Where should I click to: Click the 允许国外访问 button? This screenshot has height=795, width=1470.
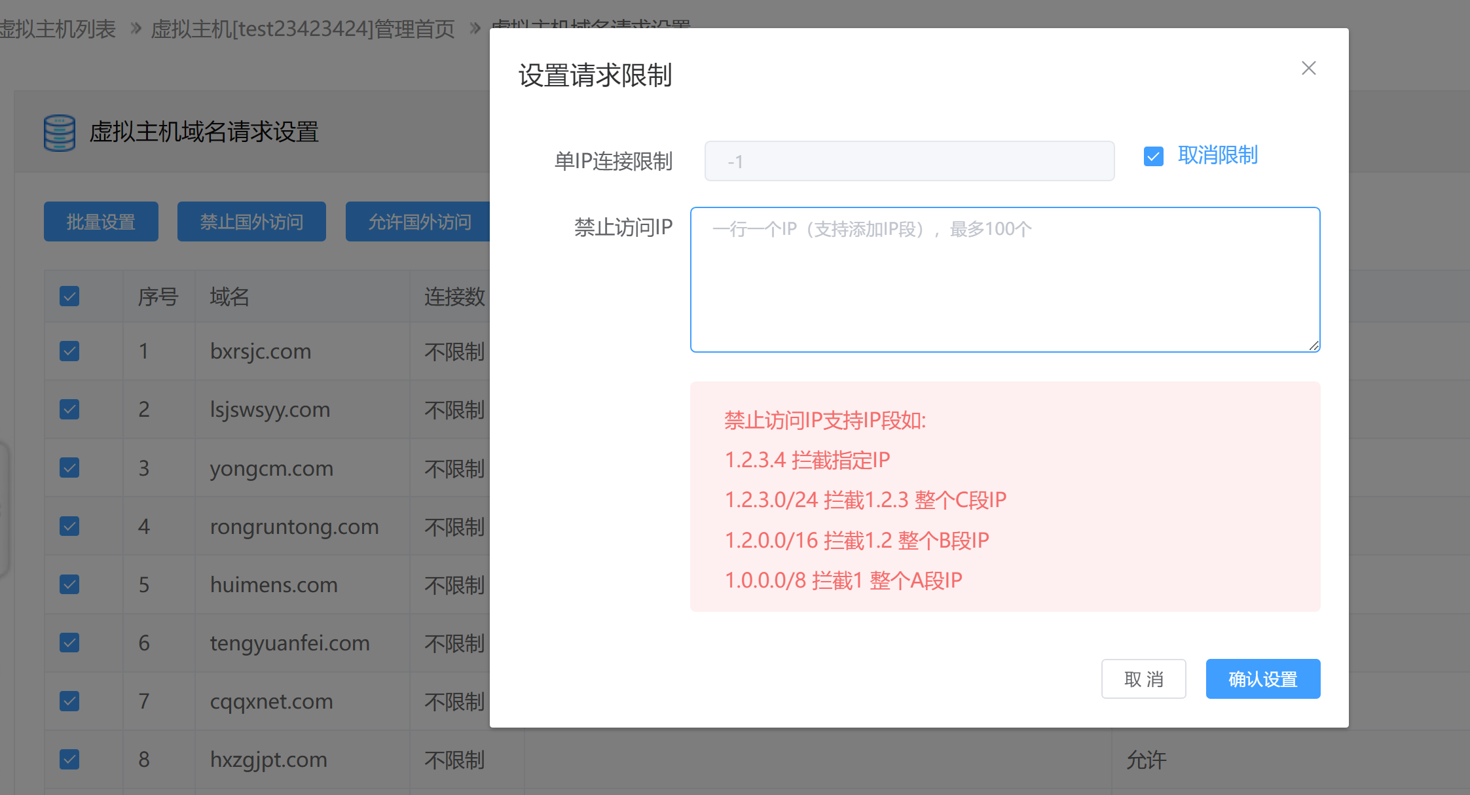(419, 222)
